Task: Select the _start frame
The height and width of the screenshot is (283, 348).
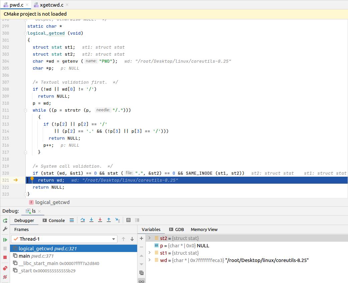Action: tap(73, 271)
